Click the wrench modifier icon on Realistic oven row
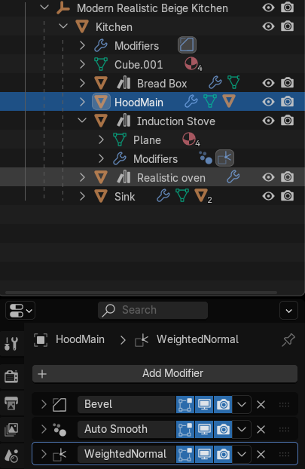Viewport: 305px width, 469px height. point(233,177)
